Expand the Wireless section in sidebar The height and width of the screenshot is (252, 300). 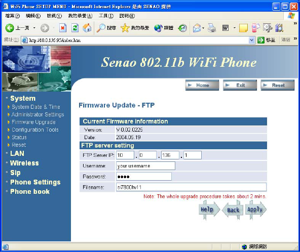click(x=24, y=163)
